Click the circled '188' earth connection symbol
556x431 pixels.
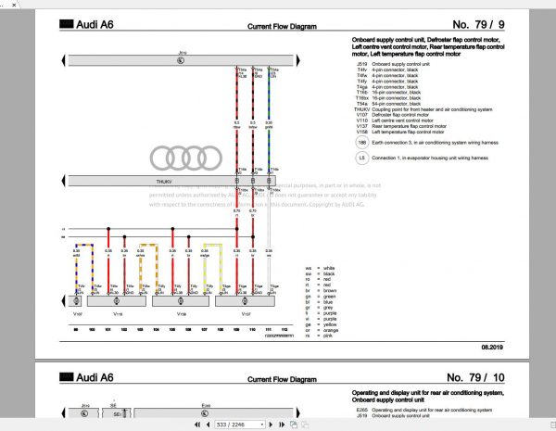(x=361, y=143)
